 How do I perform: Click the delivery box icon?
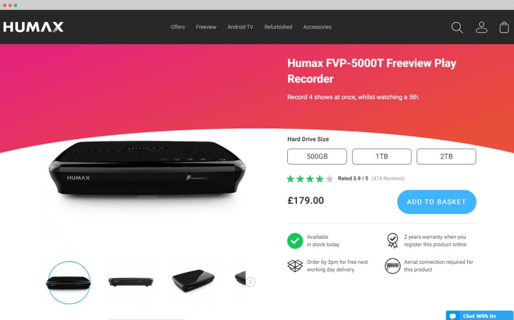[x=295, y=266]
